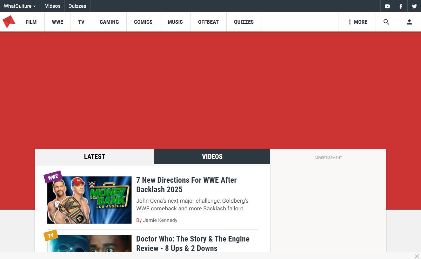
Task: Open the QUIZZES section in main navigation
Action: [244, 22]
